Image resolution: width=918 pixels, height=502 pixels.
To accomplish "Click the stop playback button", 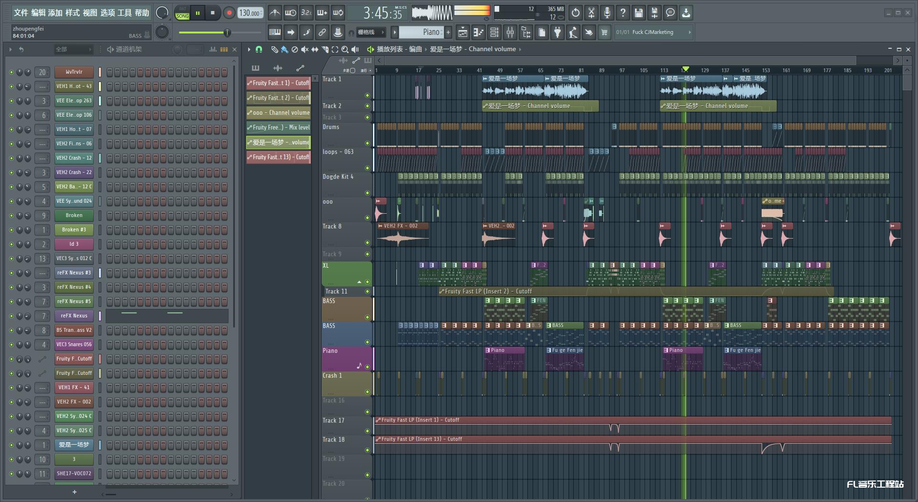I will click(x=213, y=13).
